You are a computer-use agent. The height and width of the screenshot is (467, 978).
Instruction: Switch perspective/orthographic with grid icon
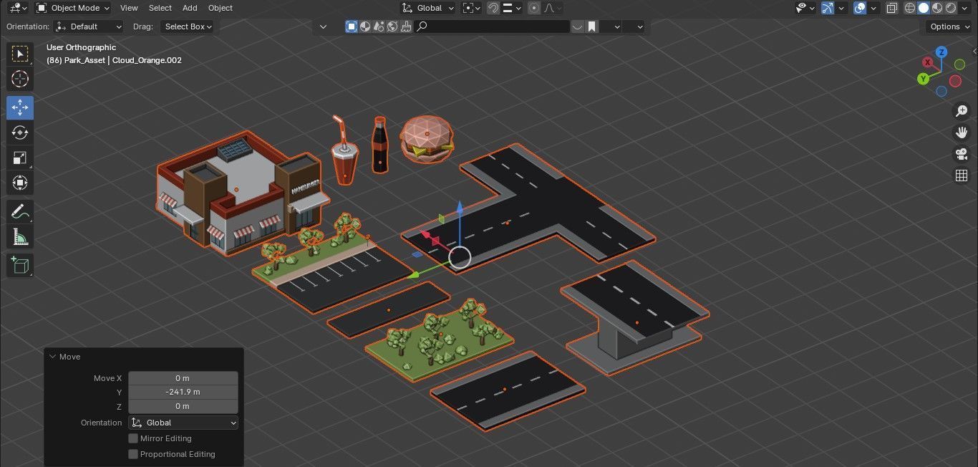962,175
